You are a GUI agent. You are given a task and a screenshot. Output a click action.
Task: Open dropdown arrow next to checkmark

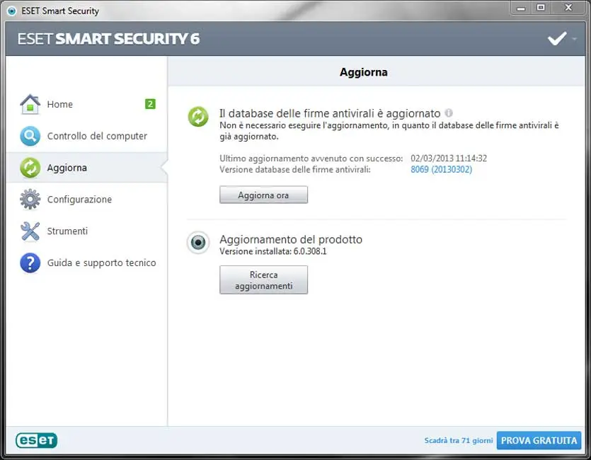574,39
